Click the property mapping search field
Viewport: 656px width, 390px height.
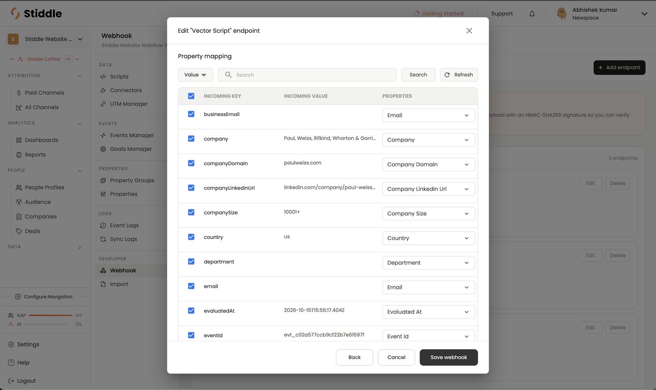307,75
